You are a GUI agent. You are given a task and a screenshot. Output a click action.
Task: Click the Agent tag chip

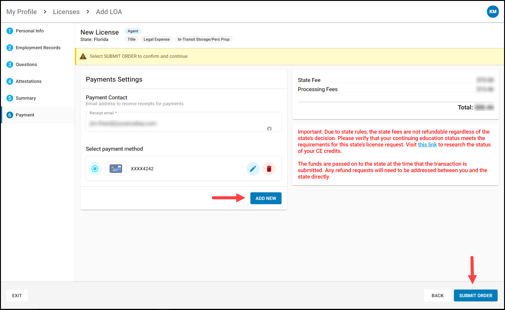pos(133,31)
